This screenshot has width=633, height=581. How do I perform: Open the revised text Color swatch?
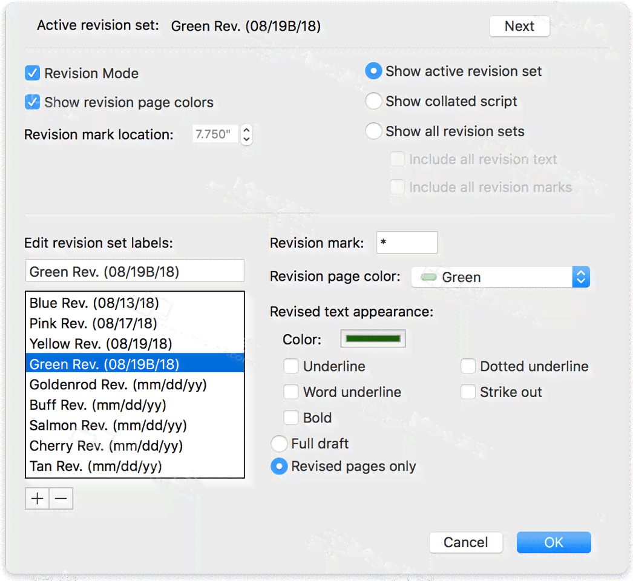coord(373,339)
